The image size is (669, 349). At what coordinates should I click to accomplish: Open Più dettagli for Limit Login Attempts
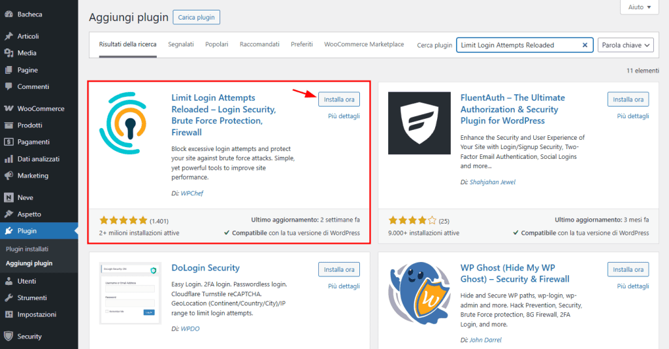click(x=344, y=116)
